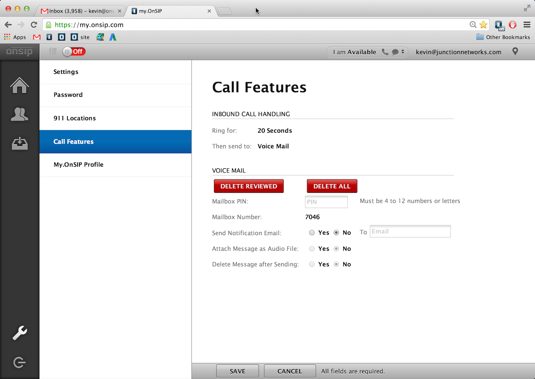This screenshot has width=535, height=379.
Task: Select the Call Features menu item
Action: click(115, 142)
